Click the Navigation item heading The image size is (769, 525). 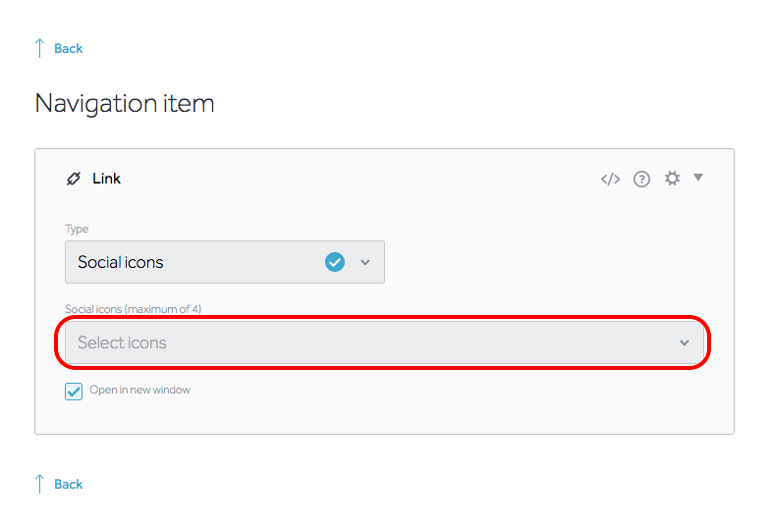coord(125,103)
